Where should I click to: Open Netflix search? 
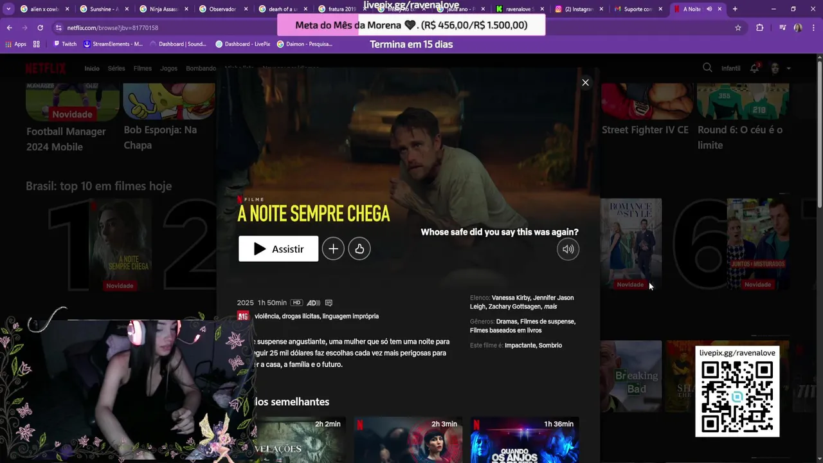(707, 68)
